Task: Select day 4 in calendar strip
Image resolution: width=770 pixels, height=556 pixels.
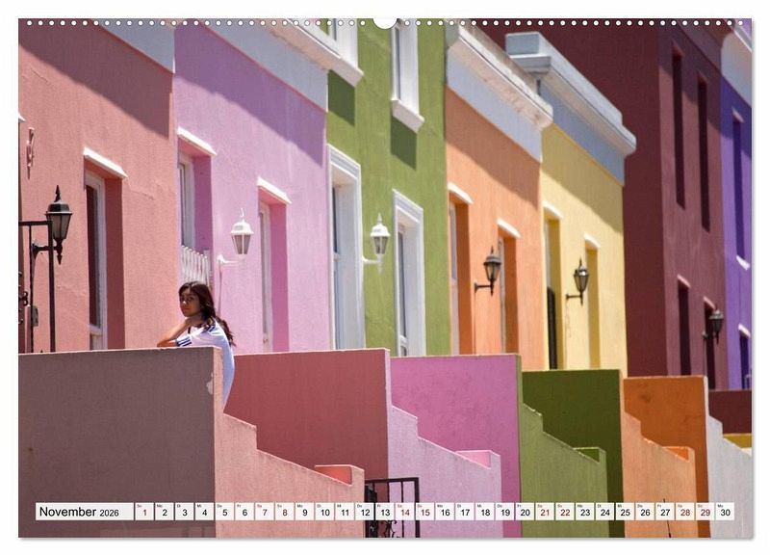Action: 204,512
